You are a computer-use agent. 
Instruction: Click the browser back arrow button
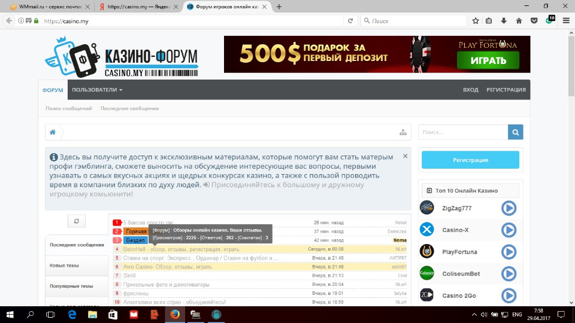tap(9, 21)
